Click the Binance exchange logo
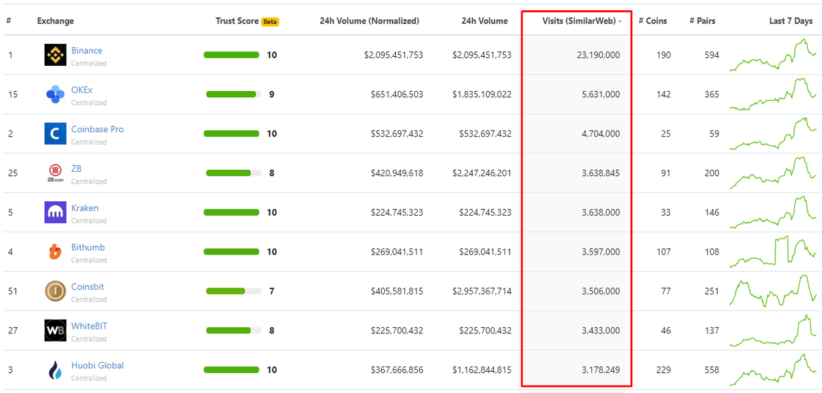This screenshot has height=393, width=822. coord(55,55)
